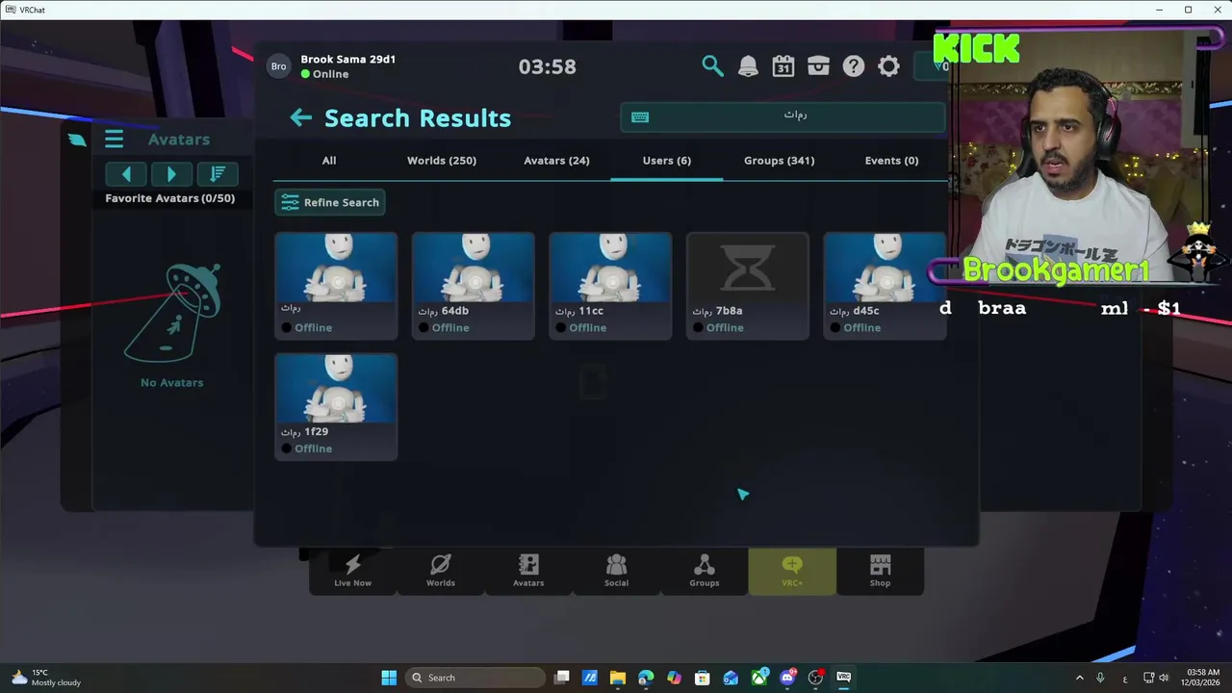The height and width of the screenshot is (693, 1232).
Task: Open Groups from bottom bar
Action: tap(705, 571)
